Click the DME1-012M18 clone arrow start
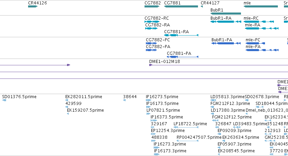The image size is (288, 156). 151,65
